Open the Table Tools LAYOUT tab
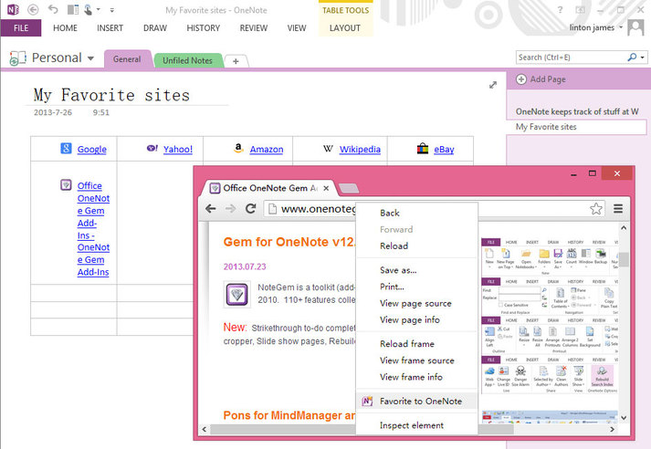 345,27
